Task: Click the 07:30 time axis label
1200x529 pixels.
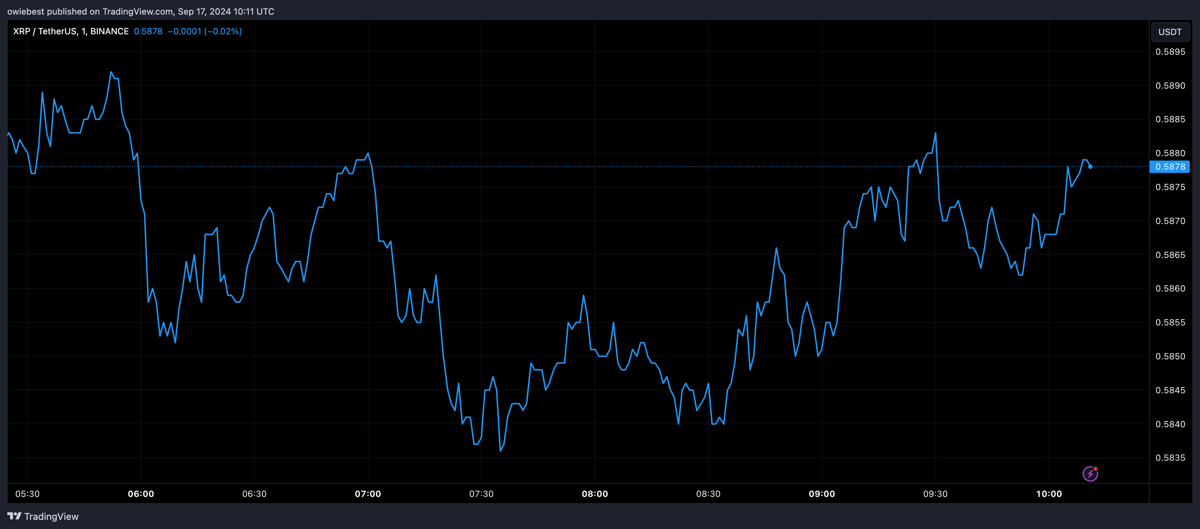Action: click(x=481, y=494)
